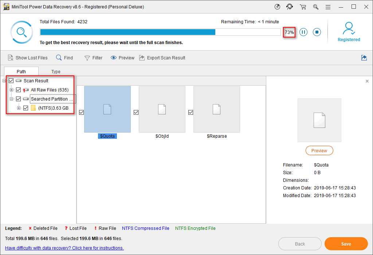Click the Deleted File legend entry
The height and width of the screenshot is (255, 373).
pos(43,228)
